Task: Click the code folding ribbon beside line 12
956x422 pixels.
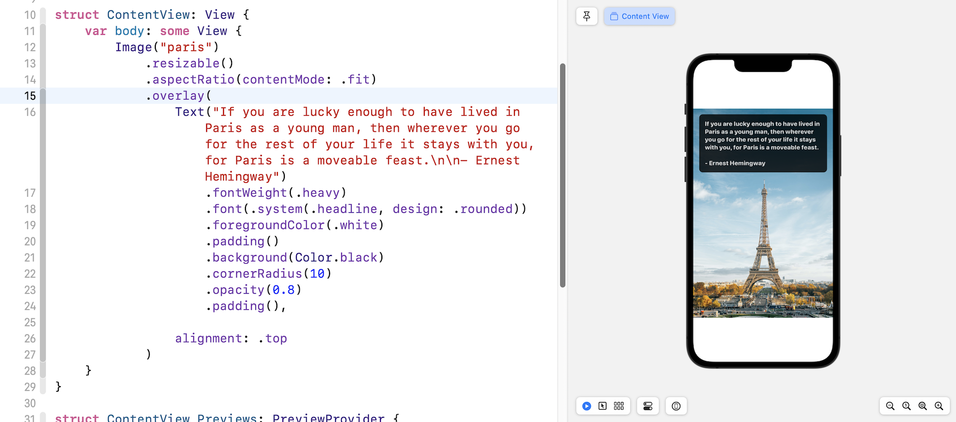Action: 43,48
